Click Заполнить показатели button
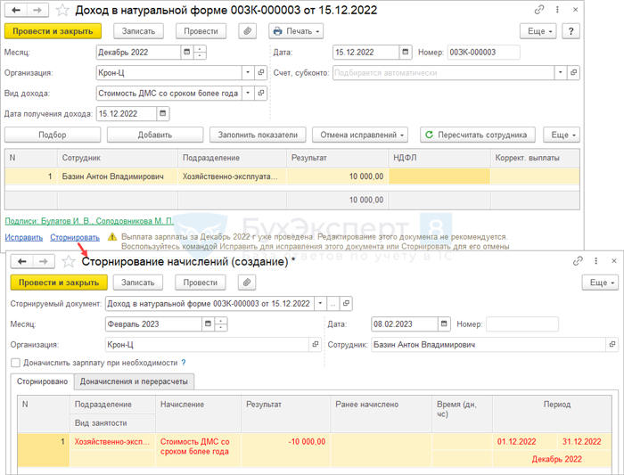The width and height of the screenshot is (624, 475). point(258,135)
